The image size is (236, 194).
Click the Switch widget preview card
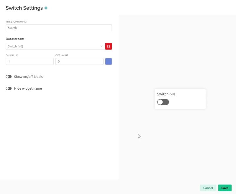tap(180, 98)
